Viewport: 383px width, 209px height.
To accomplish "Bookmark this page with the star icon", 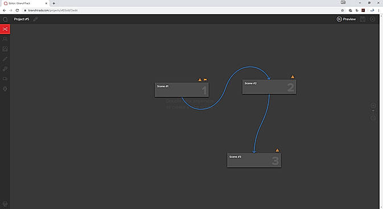I will click(343, 10).
